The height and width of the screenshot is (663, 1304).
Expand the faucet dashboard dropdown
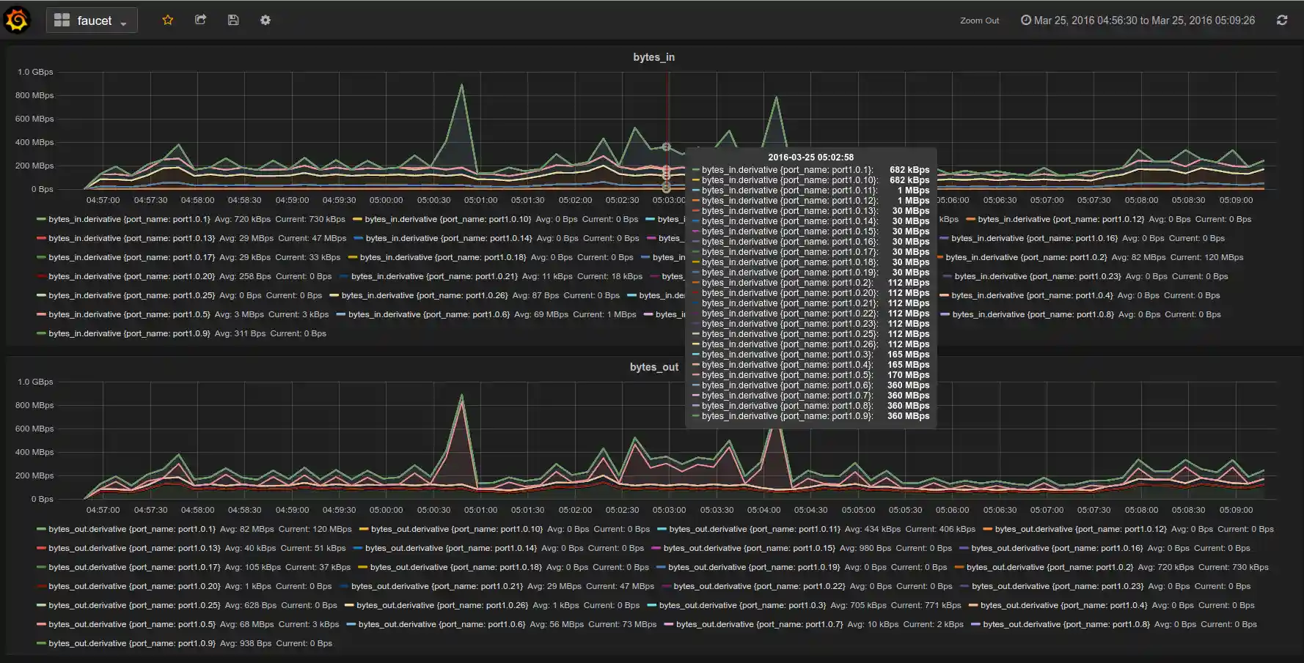(123, 22)
